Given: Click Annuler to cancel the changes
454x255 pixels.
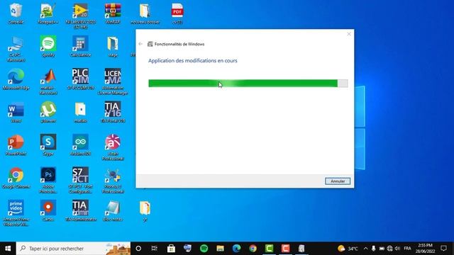Looking at the screenshot, I should [338, 181].
